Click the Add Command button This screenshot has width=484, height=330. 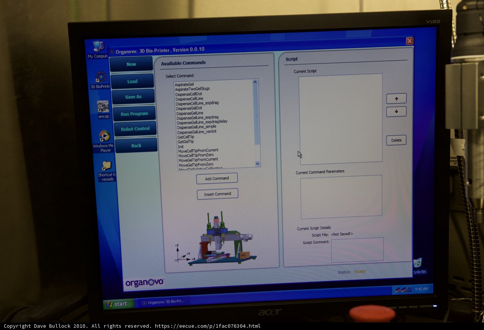217,178
